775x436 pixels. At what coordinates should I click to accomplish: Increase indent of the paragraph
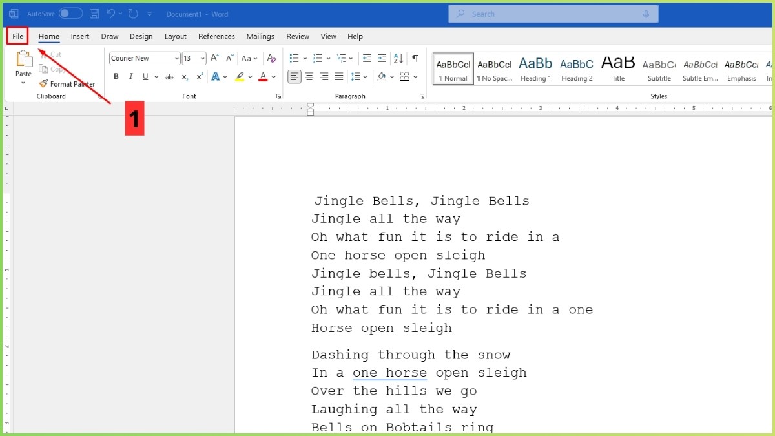[x=382, y=57]
